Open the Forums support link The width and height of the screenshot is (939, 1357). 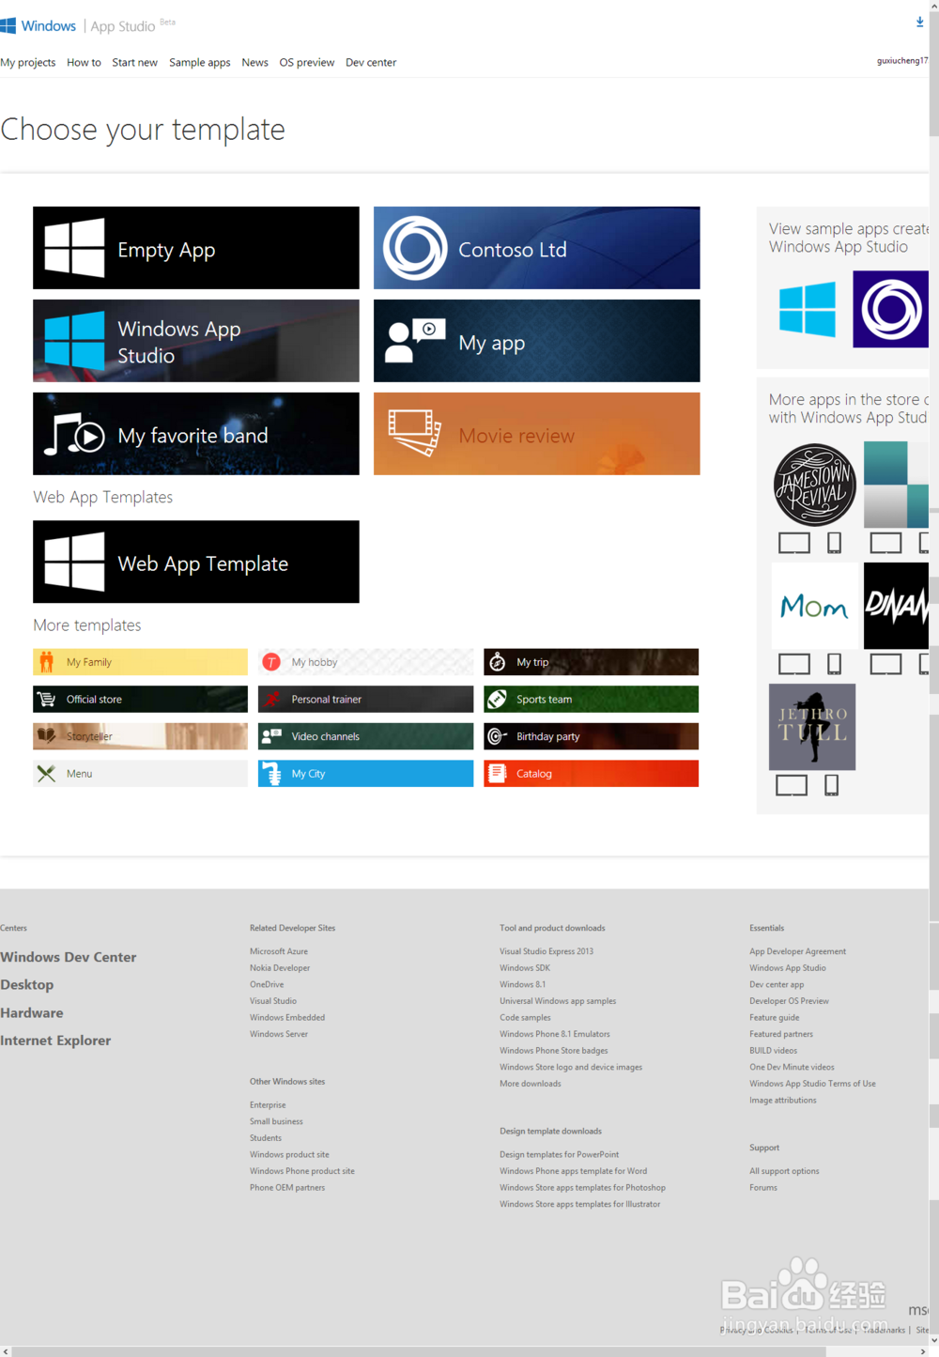click(x=763, y=1188)
